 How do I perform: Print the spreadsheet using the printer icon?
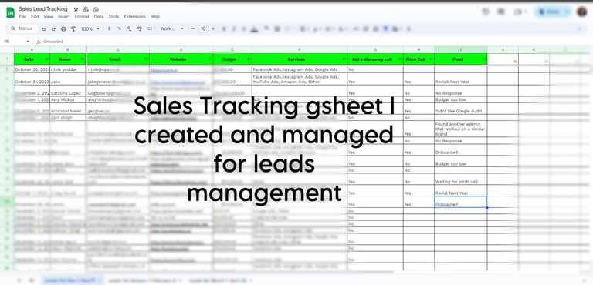point(63,28)
